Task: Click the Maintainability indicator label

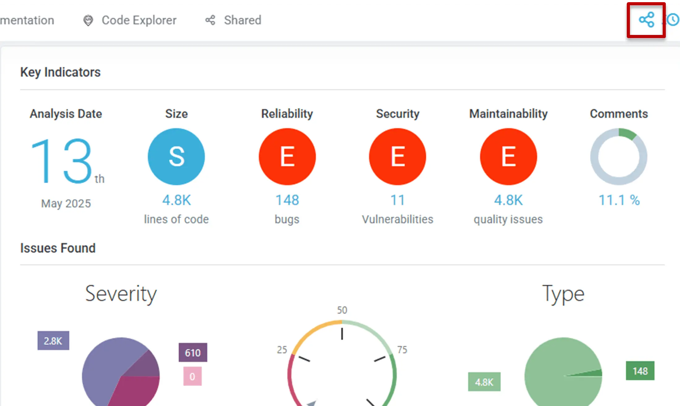Action: [508, 114]
